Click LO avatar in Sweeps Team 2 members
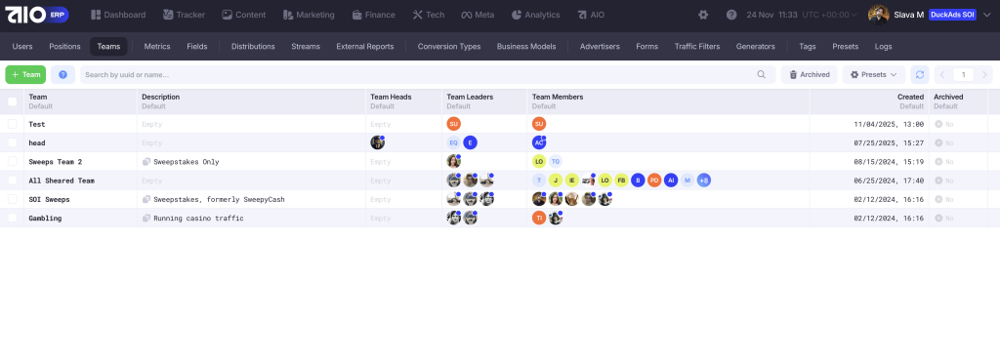 point(539,162)
